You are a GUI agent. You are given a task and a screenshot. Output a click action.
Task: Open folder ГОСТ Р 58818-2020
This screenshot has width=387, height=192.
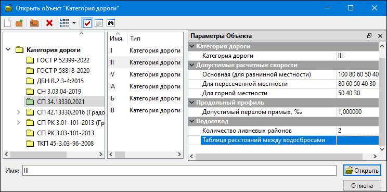63,71
